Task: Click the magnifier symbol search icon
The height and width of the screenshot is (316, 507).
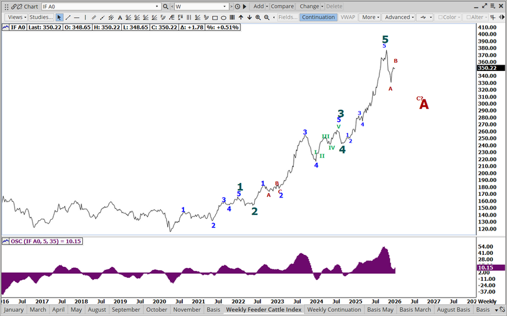Action: click(x=166, y=6)
